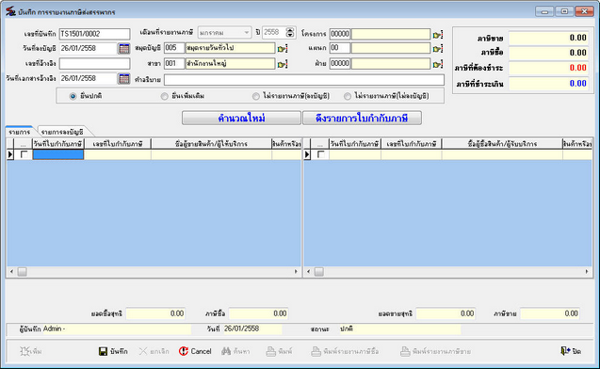Tick the checkbox in purchase grid row
The image size is (600, 369).
(24, 154)
